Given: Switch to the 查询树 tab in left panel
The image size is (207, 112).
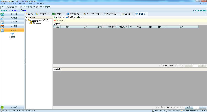Looking at the screenshot, I should (28, 17).
